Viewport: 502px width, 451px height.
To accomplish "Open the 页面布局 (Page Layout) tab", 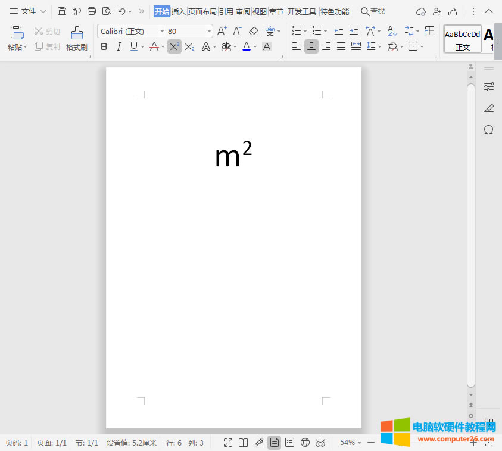I will [202, 11].
